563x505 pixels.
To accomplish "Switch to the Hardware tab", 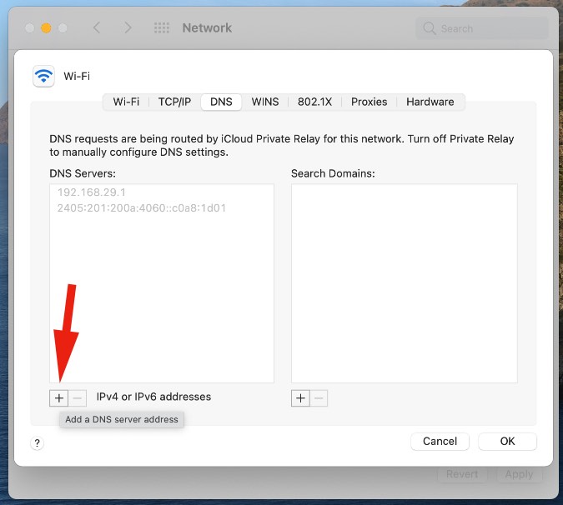I will (430, 102).
